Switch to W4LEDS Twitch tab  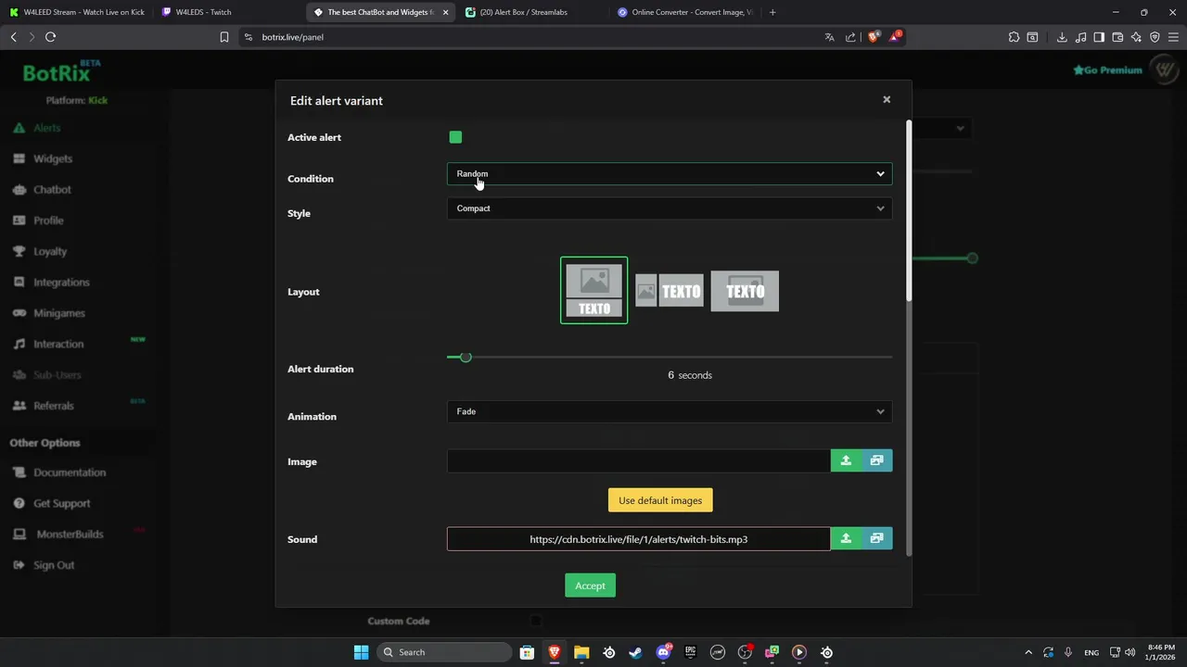click(x=228, y=12)
